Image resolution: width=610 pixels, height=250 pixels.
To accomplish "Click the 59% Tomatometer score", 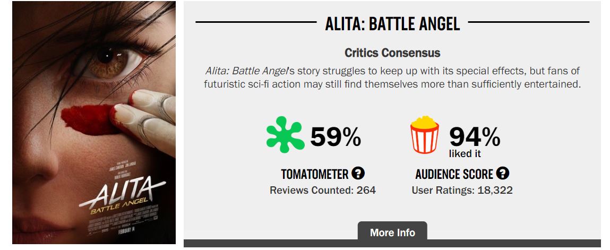I will pyautogui.click(x=336, y=137).
